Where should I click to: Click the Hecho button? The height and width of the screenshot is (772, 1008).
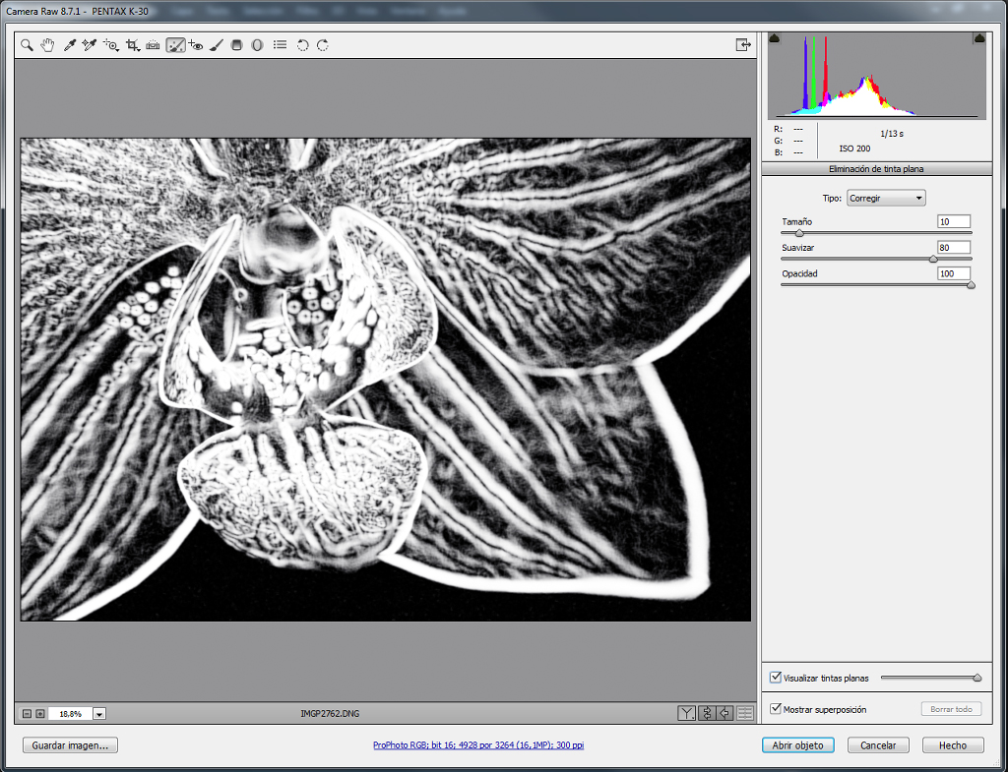(953, 745)
